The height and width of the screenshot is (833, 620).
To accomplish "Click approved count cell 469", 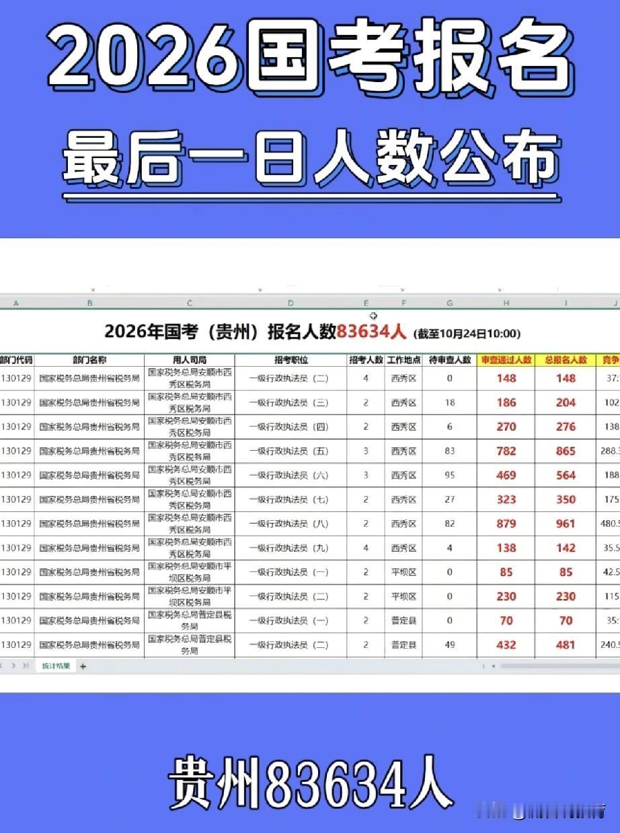I will tap(506, 475).
